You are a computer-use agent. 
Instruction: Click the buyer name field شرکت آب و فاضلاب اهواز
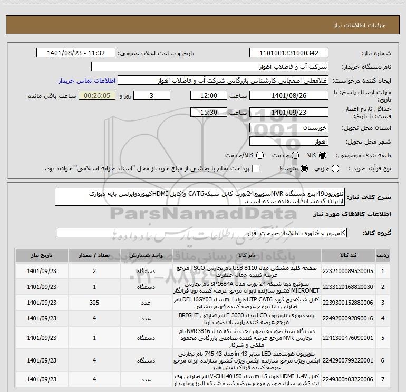210,67
